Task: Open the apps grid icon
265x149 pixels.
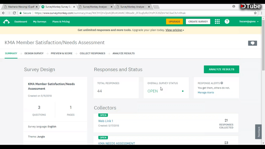Action: pos(217,22)
